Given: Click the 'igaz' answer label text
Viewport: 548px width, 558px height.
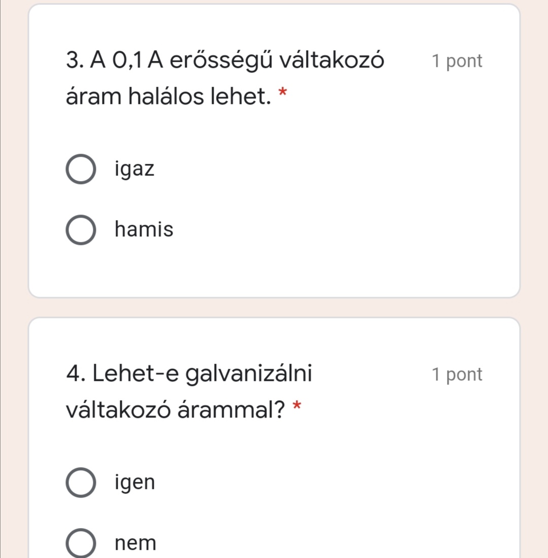Looking at the screenshot, I should click(x=134, y=169).
